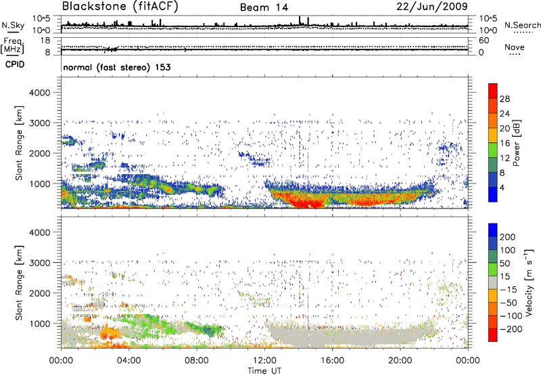Click the '100' label on velocity colorbar

pyautogui.click(x=508, y=250)
